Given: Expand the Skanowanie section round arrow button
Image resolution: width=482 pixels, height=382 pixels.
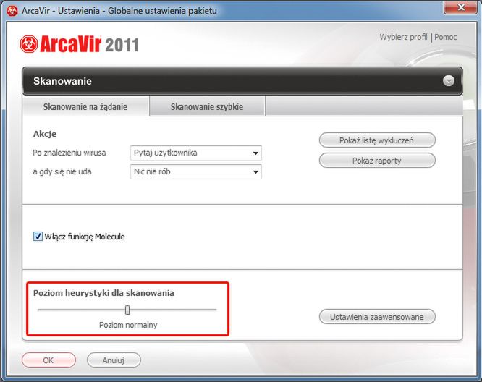Looking at the screenshot, I should pyautogui.click(x=449, y=81).
